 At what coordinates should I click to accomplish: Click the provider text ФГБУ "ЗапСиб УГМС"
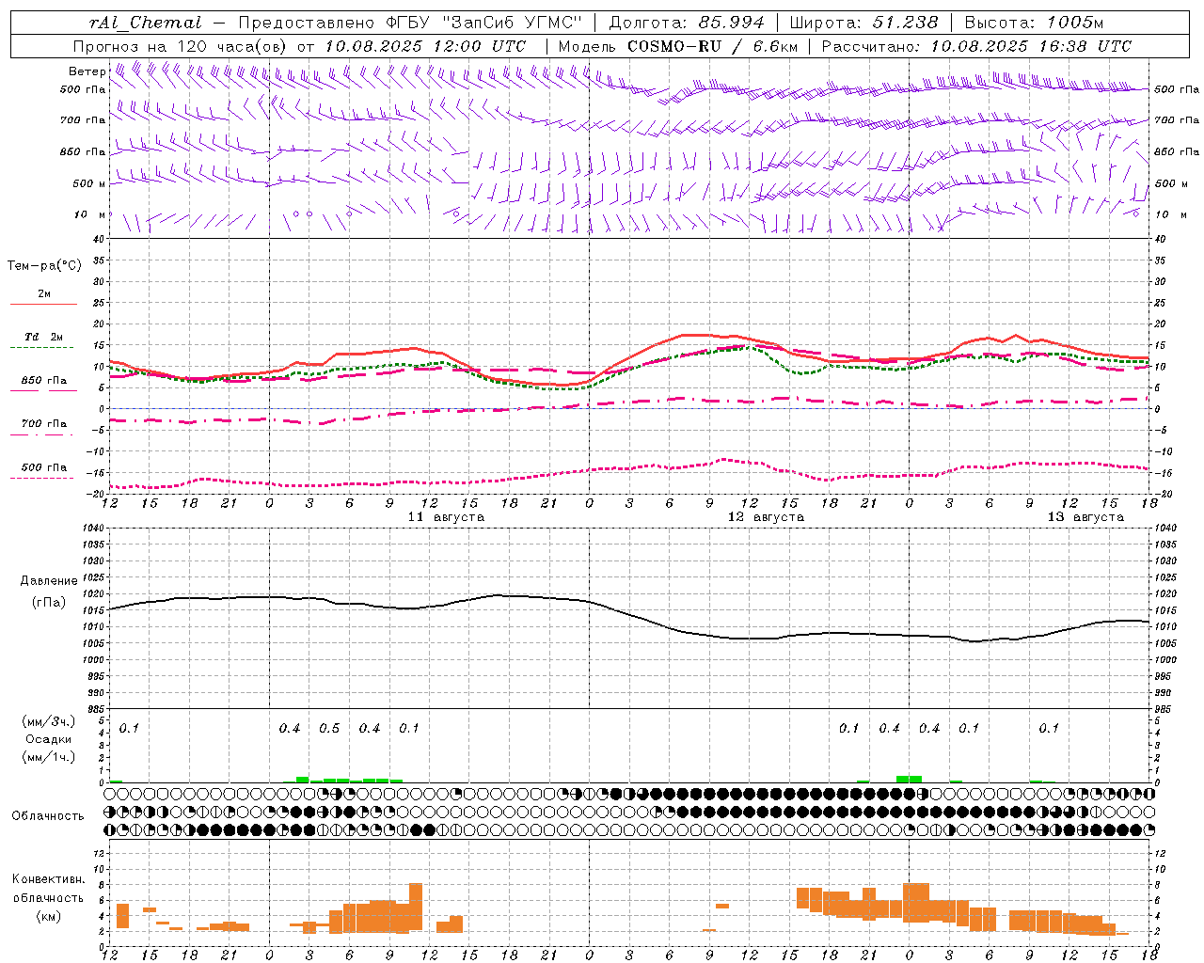point(483,23)
